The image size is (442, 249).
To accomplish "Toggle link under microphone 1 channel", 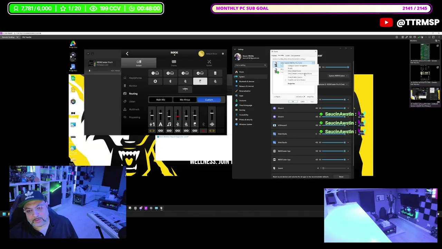I will [152, 131].
